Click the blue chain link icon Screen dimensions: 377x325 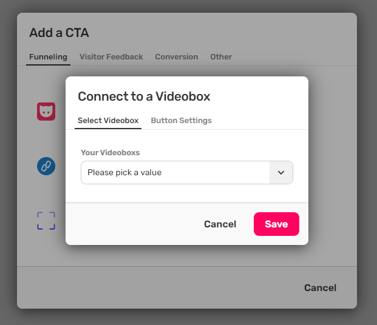[46, 166]
